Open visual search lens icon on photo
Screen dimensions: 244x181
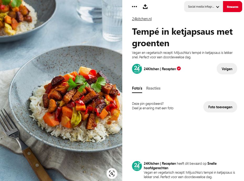point(112,173)
